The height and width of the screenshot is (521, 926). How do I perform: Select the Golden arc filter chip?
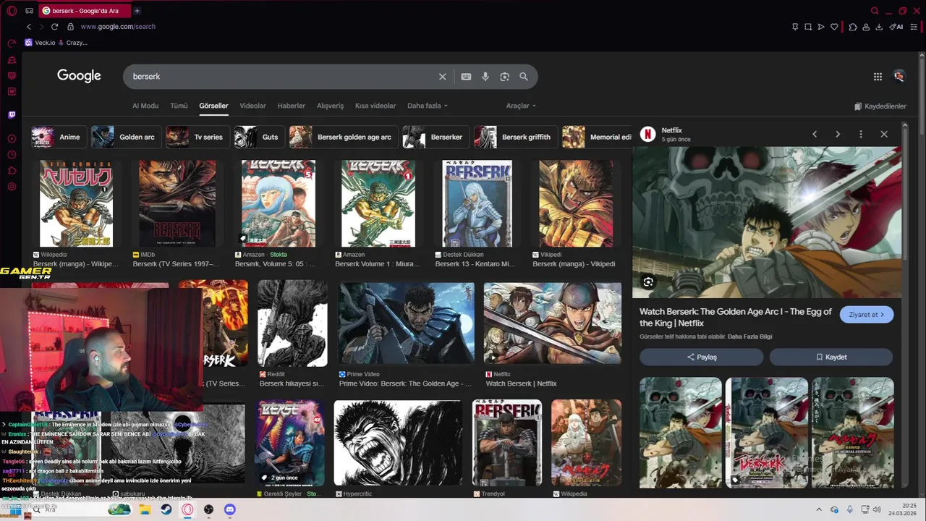(125, 137)
